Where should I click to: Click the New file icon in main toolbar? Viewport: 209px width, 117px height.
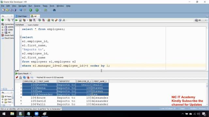tap(4, 10)
